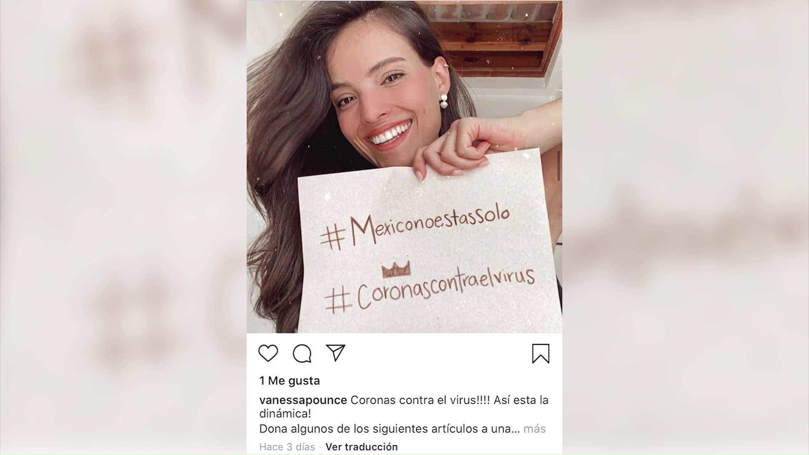
Task: Share the post via paper plane icon
Action: pyautogui.click(x=336, y=353)
